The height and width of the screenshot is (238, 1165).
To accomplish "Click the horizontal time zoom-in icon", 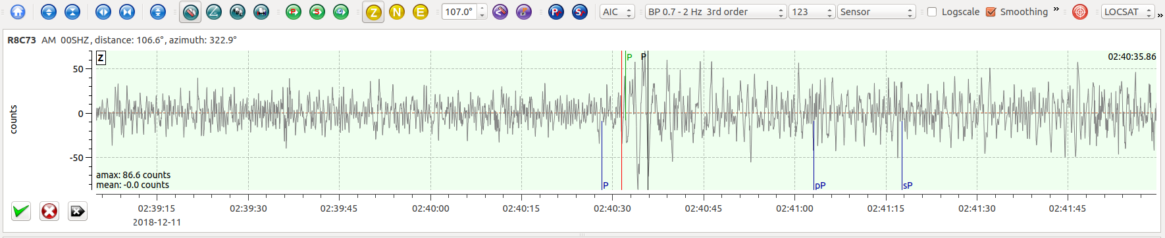I will (103, 12).
